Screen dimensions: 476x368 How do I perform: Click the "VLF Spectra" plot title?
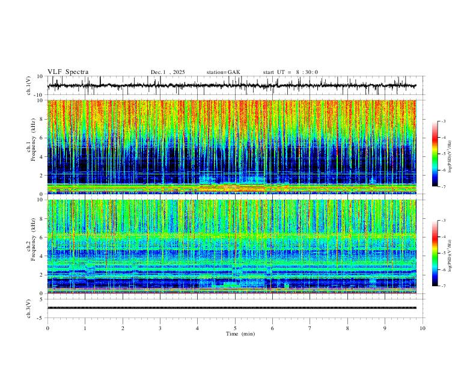pyautogui.click(x=68, y=72)
